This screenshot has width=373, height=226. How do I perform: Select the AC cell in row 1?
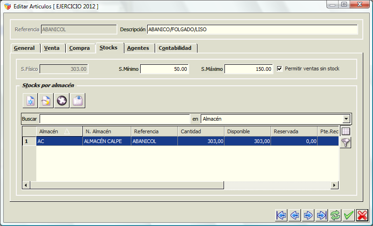point(59,141)
